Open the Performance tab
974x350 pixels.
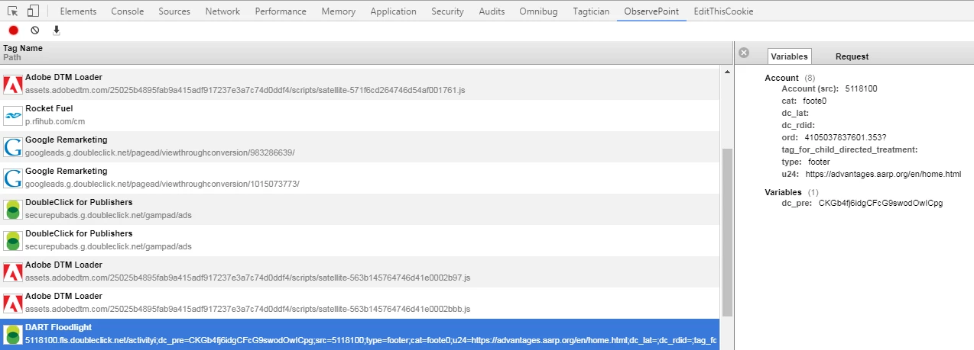click(281, 11)
